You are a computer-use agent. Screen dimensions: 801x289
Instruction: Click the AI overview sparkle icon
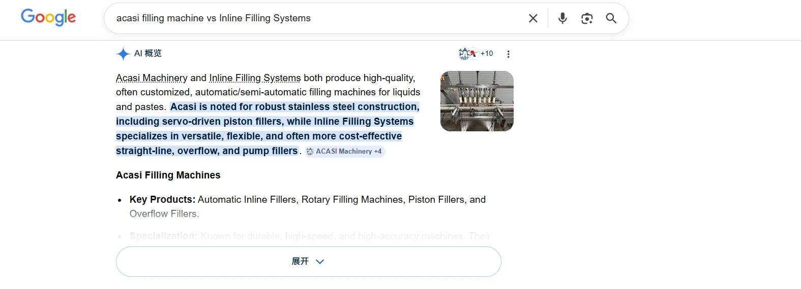point(123,54)
